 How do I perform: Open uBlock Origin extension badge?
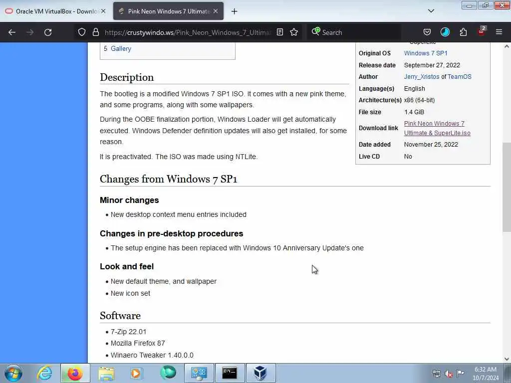(482, 31)
